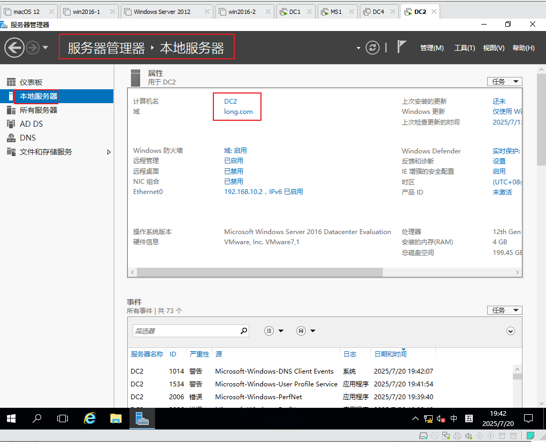Image resolution: width=546 pixels, height=442 pixels.
Task: Open dropdown arrow next to save icon
Action: click(313, 331)
